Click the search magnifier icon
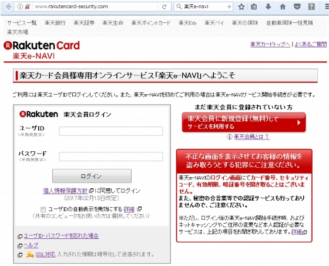329x266 pixels. click(x=179, y=6)
